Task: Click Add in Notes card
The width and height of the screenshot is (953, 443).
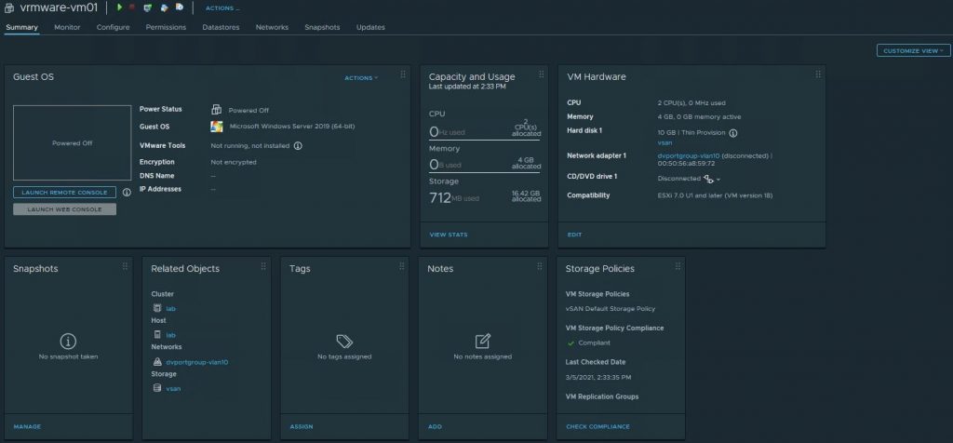Action: [435, 426]
